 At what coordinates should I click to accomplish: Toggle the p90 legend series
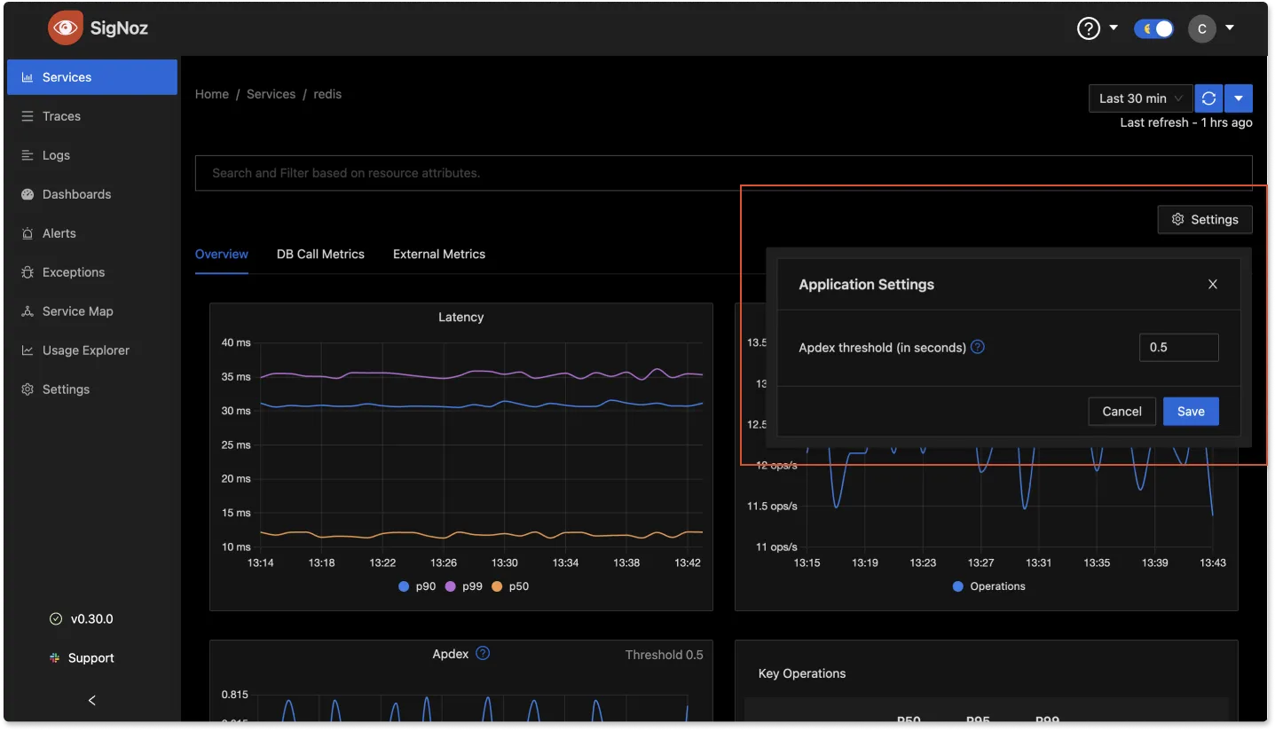pyautogui.click(x=418, y=586)
